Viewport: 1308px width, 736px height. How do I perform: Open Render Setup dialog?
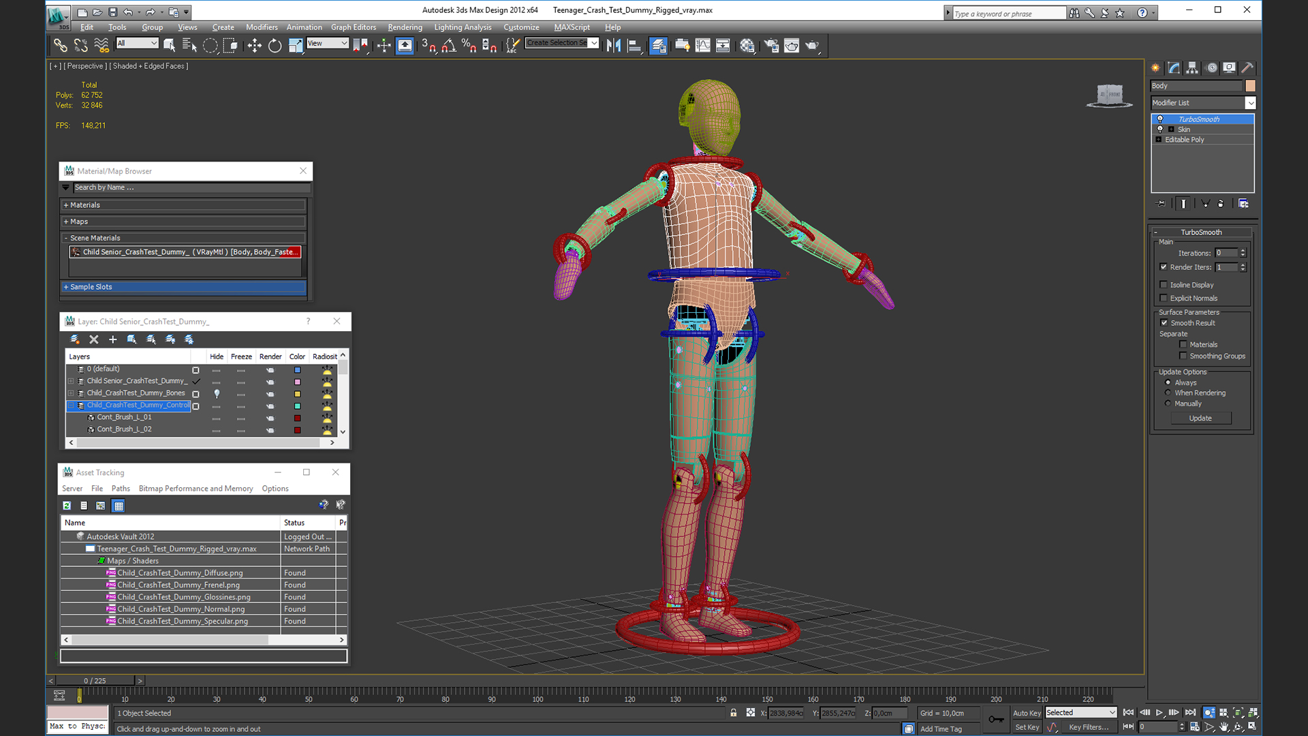(x=771, y=46)
